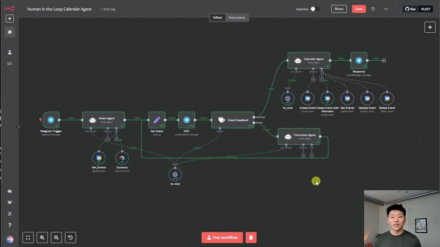
Task: Click the Test workflow button
Action: point(222,238)
